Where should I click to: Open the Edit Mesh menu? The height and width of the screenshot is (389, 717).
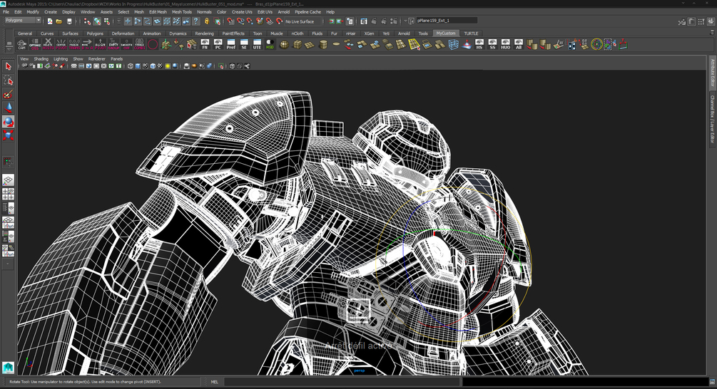pyautogui.click(x=158, y=12)
